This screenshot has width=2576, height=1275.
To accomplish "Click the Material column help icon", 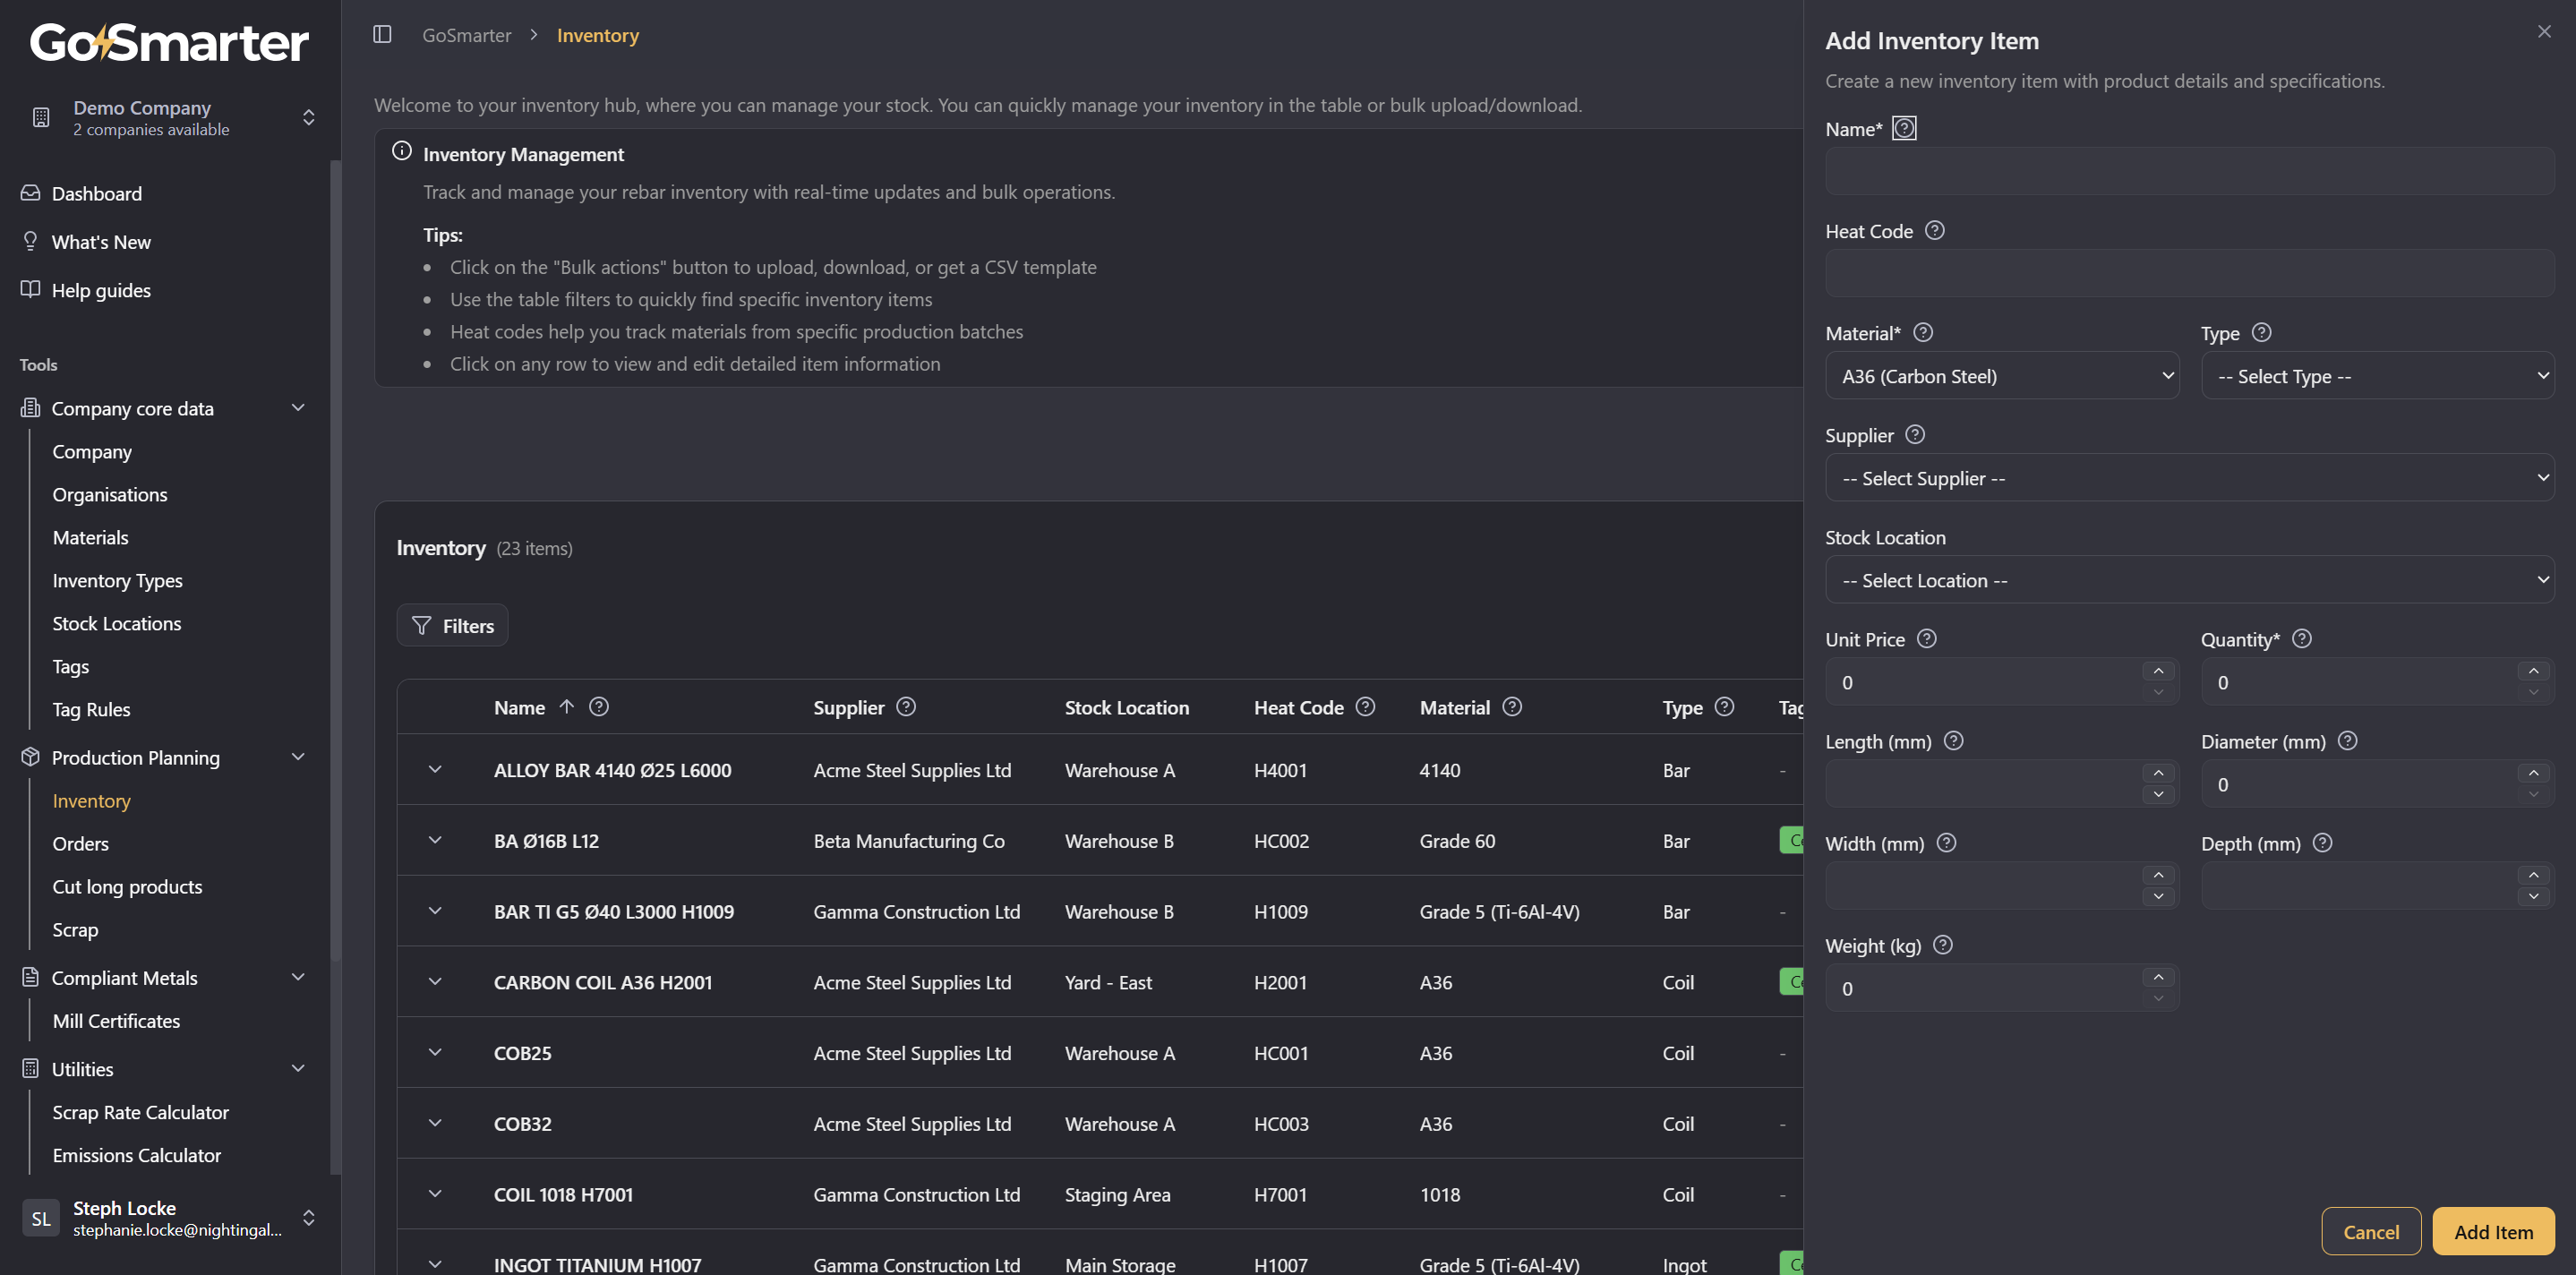I will point(1512,707).
